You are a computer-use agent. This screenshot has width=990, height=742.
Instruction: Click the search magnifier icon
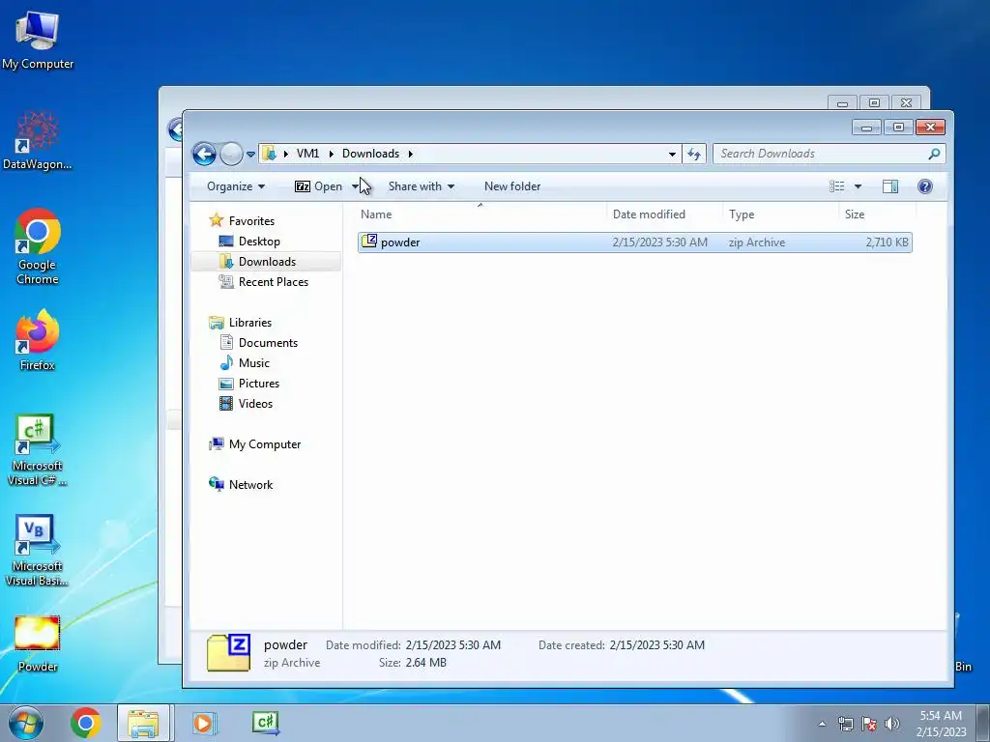pyautogui.click(x=935, y=154)
